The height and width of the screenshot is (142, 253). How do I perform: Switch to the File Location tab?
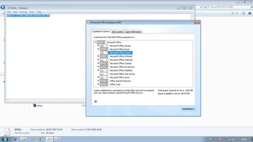tap(118, 32)
